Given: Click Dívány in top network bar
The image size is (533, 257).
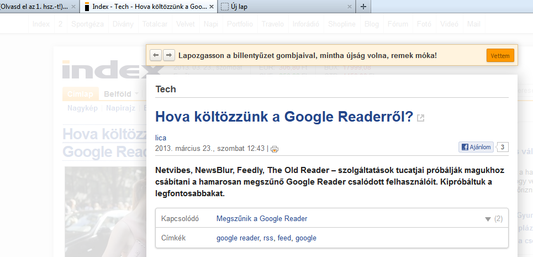Looking at the screenshot, I should tap(123, 24).
